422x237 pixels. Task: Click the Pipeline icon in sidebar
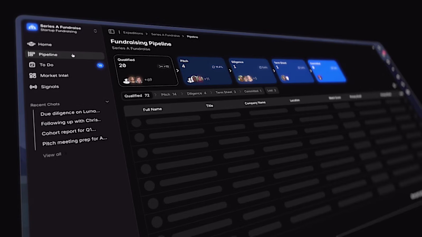tap(32, 54)
